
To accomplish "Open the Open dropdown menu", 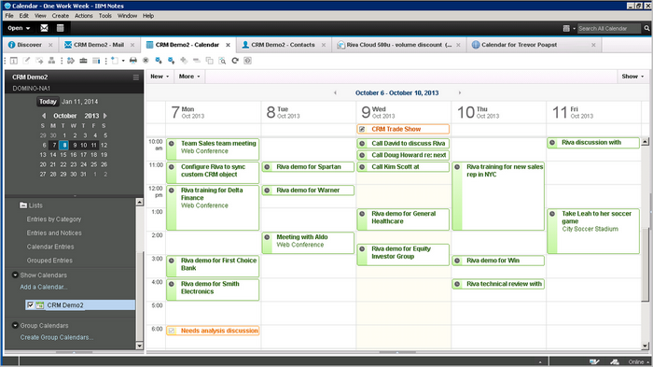I will [x=19, y=28].
